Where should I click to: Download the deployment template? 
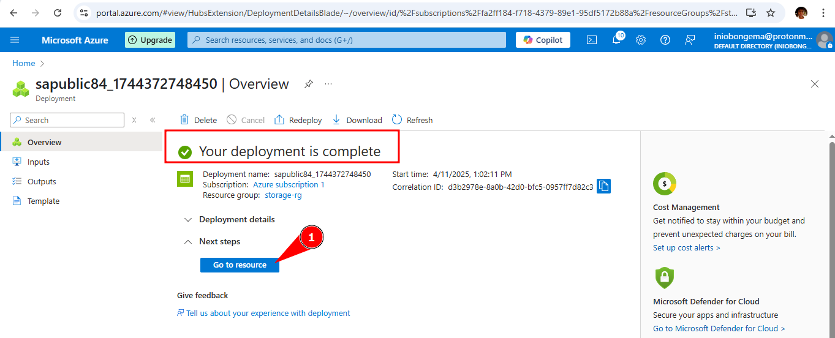357,120
